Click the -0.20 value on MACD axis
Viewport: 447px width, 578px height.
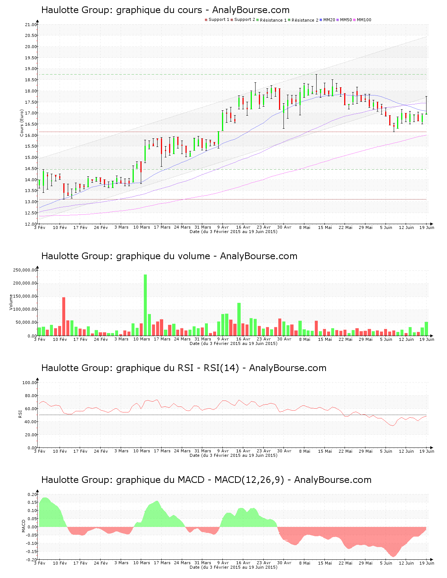click(x=32, y=560)
